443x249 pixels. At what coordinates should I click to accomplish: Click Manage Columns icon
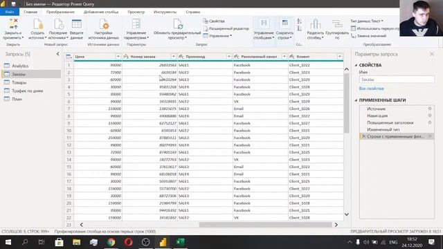[x=264, y=24]
